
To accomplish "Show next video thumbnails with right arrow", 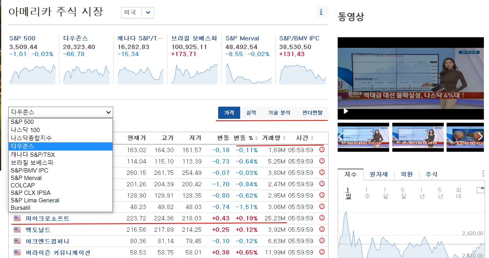I will tap(480, 136).
